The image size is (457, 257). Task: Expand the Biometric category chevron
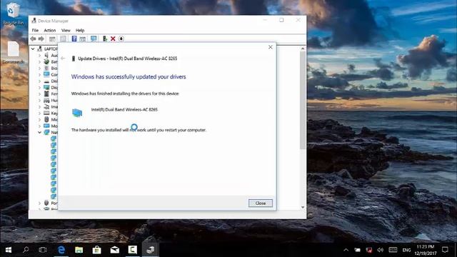[x=40, y=68]
